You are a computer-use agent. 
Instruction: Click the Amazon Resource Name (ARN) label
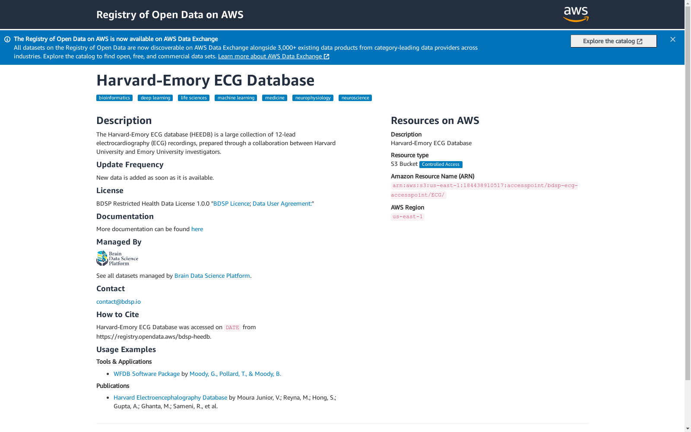coord(432,176)
